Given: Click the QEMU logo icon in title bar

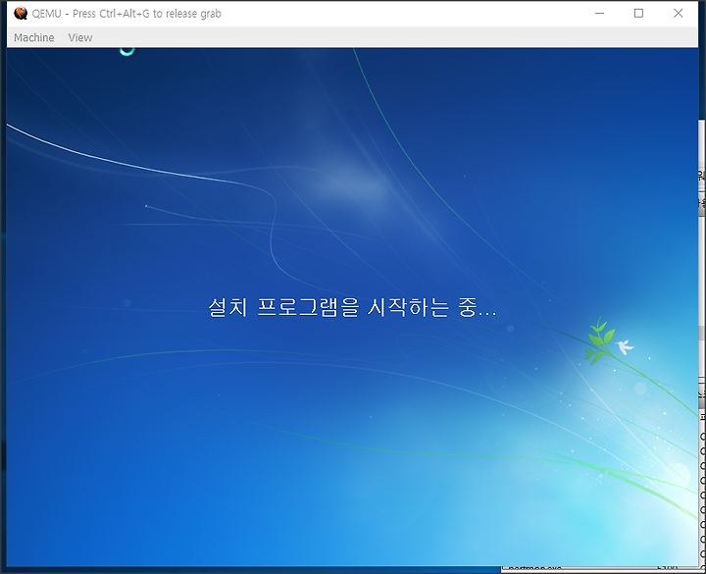Looking at the screenshot, I should tap(21, 14).
